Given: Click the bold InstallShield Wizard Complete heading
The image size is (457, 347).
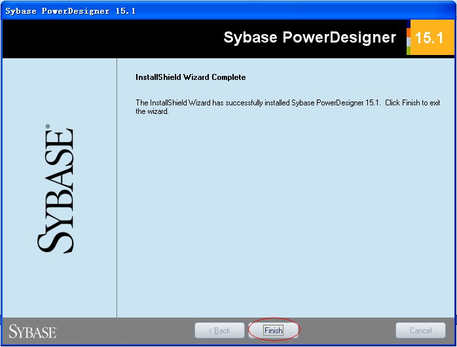Looking at the screenshot, I should pyautogui.click(x=191, y=77).
